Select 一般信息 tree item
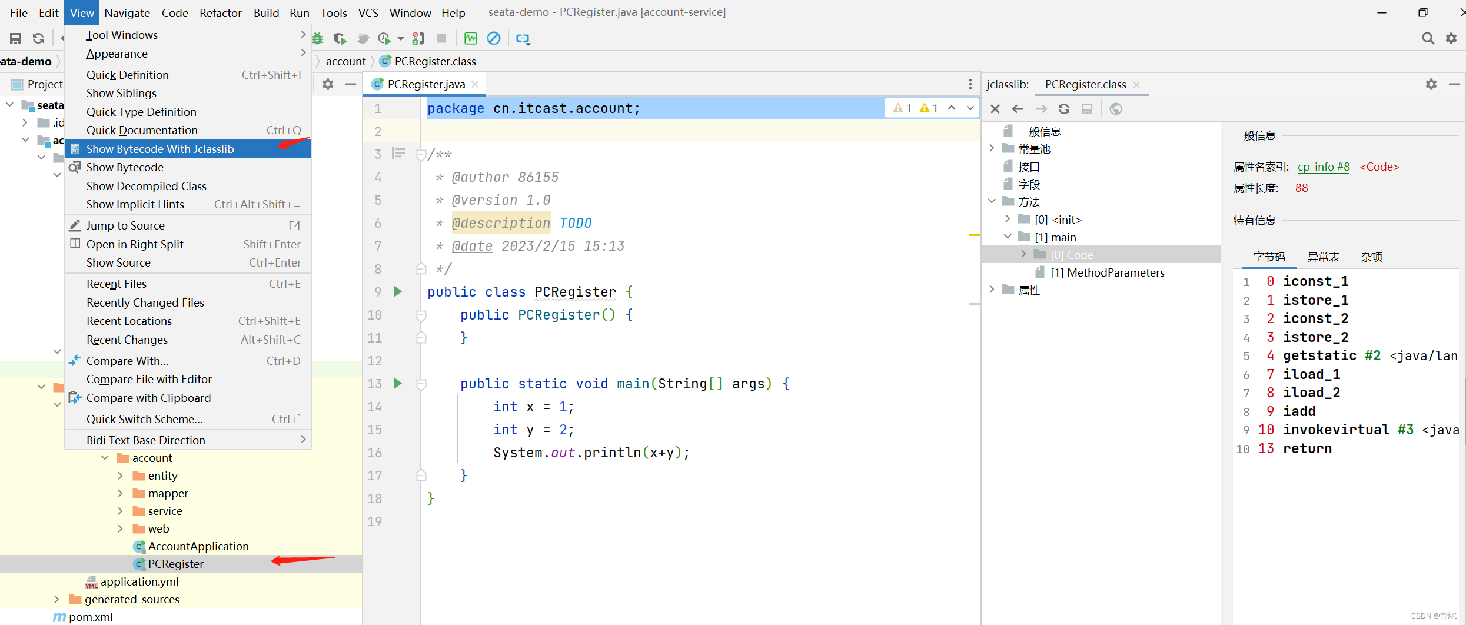This screenshot has width=1466, height=625. (1039, 131)
